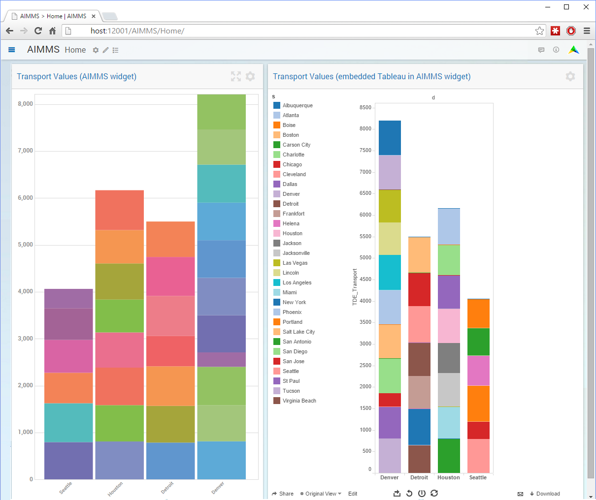Click the Tableau email subscribe icon
This screenshot has width=596, height=500.
click(x=521, y=494)
